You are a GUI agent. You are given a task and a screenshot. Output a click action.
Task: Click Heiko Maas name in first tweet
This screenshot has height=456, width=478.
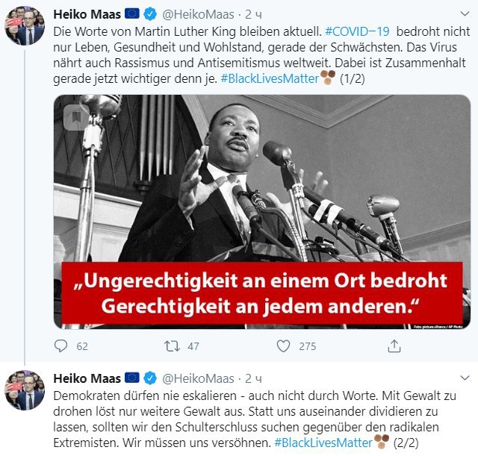pyautogui.click(x=87, y=14)
